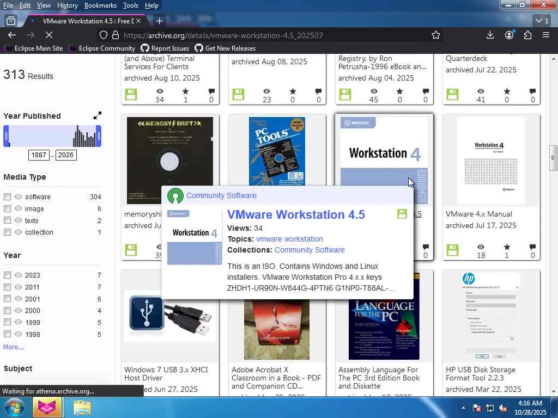Image resolution: width=558 pixels, height=418 pixels.
Task: Click the muted volume tray icon
Action: [503, 408]
